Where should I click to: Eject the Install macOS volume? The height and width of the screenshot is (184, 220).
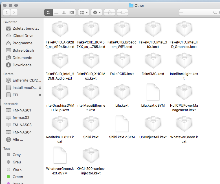(40, 87)
